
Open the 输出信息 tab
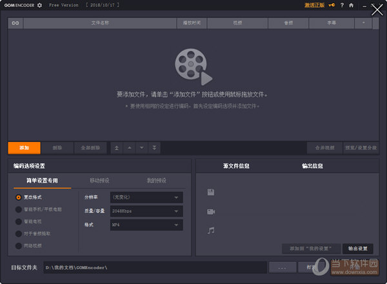[312, 166]
